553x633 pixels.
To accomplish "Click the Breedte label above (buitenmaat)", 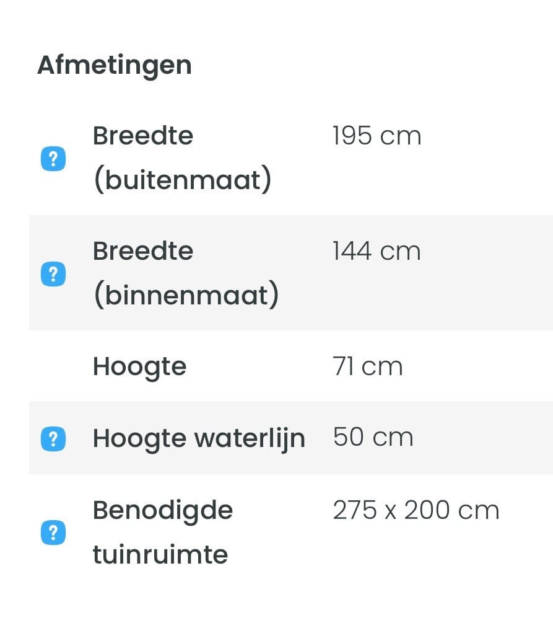I will click(x=143, y=136).
